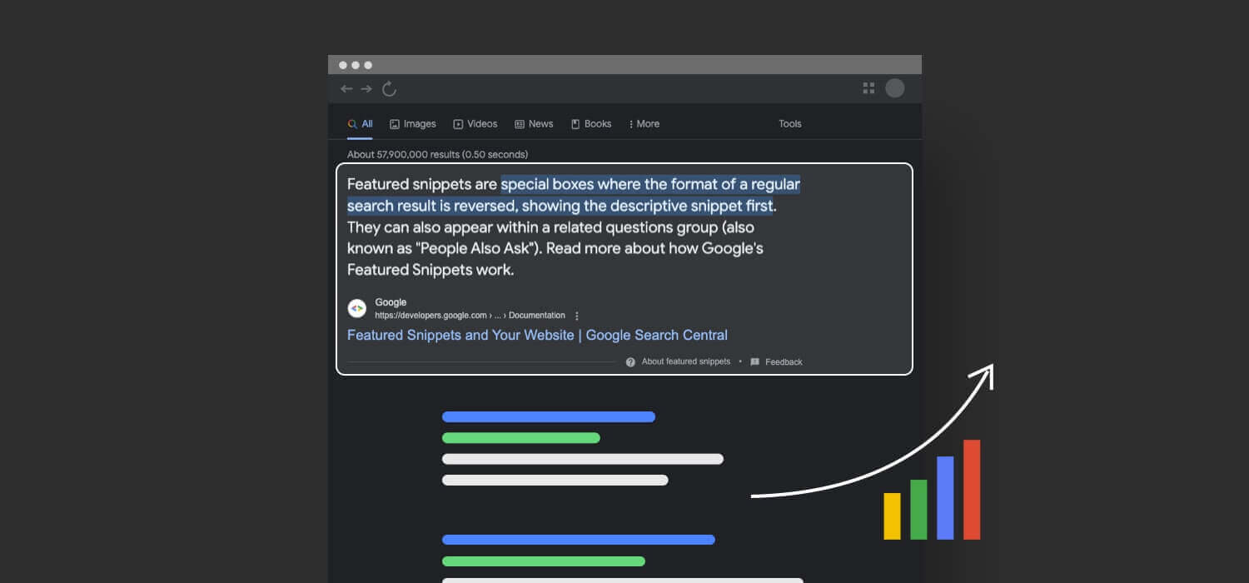The width and height of the screenshot is (1249, 583).
Task: Select the All search tab
Action: 360,124
